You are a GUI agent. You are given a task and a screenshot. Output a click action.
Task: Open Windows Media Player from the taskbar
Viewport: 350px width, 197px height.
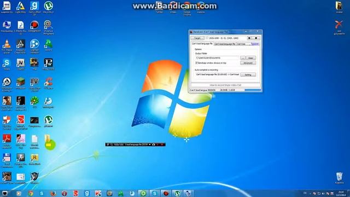point(19,193)
